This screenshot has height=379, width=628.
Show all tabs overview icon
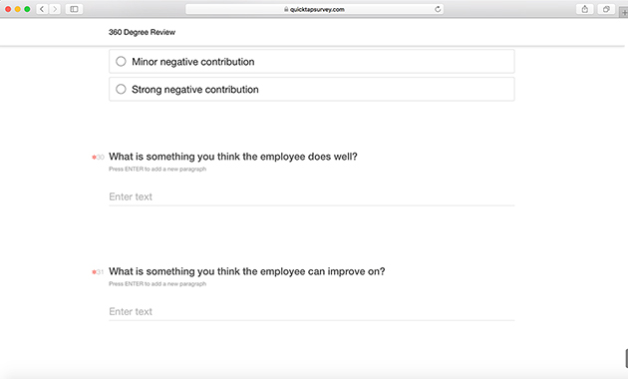606,9
